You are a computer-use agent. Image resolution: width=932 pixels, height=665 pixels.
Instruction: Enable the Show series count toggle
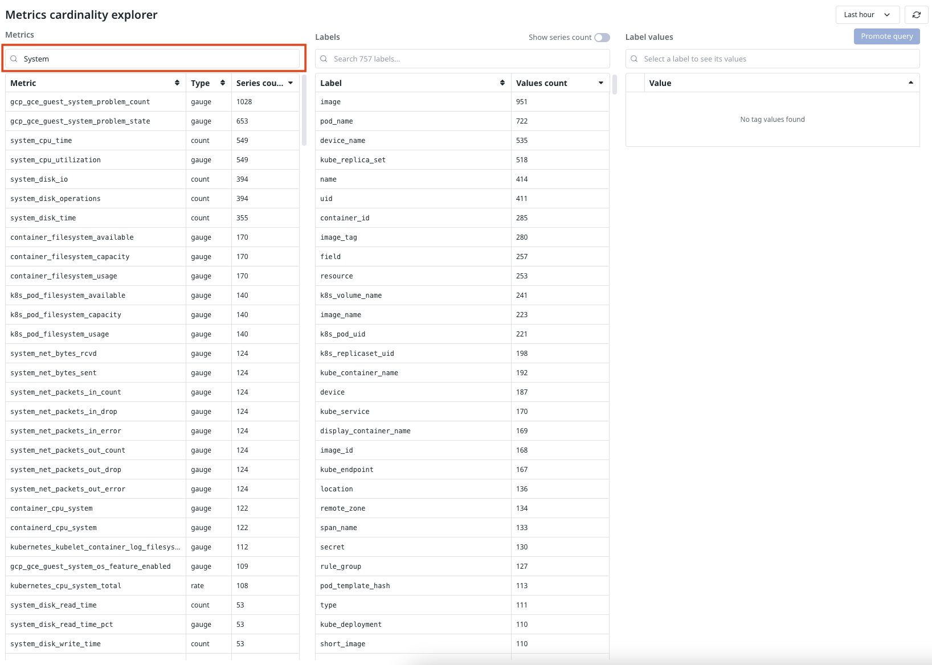602,37
